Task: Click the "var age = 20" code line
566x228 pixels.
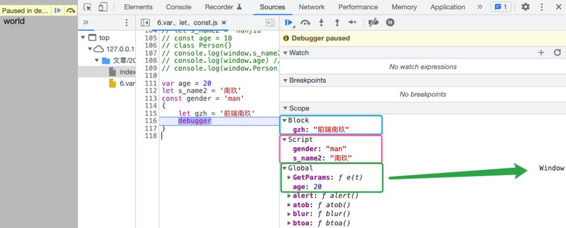Action: (x=186, y=83)
